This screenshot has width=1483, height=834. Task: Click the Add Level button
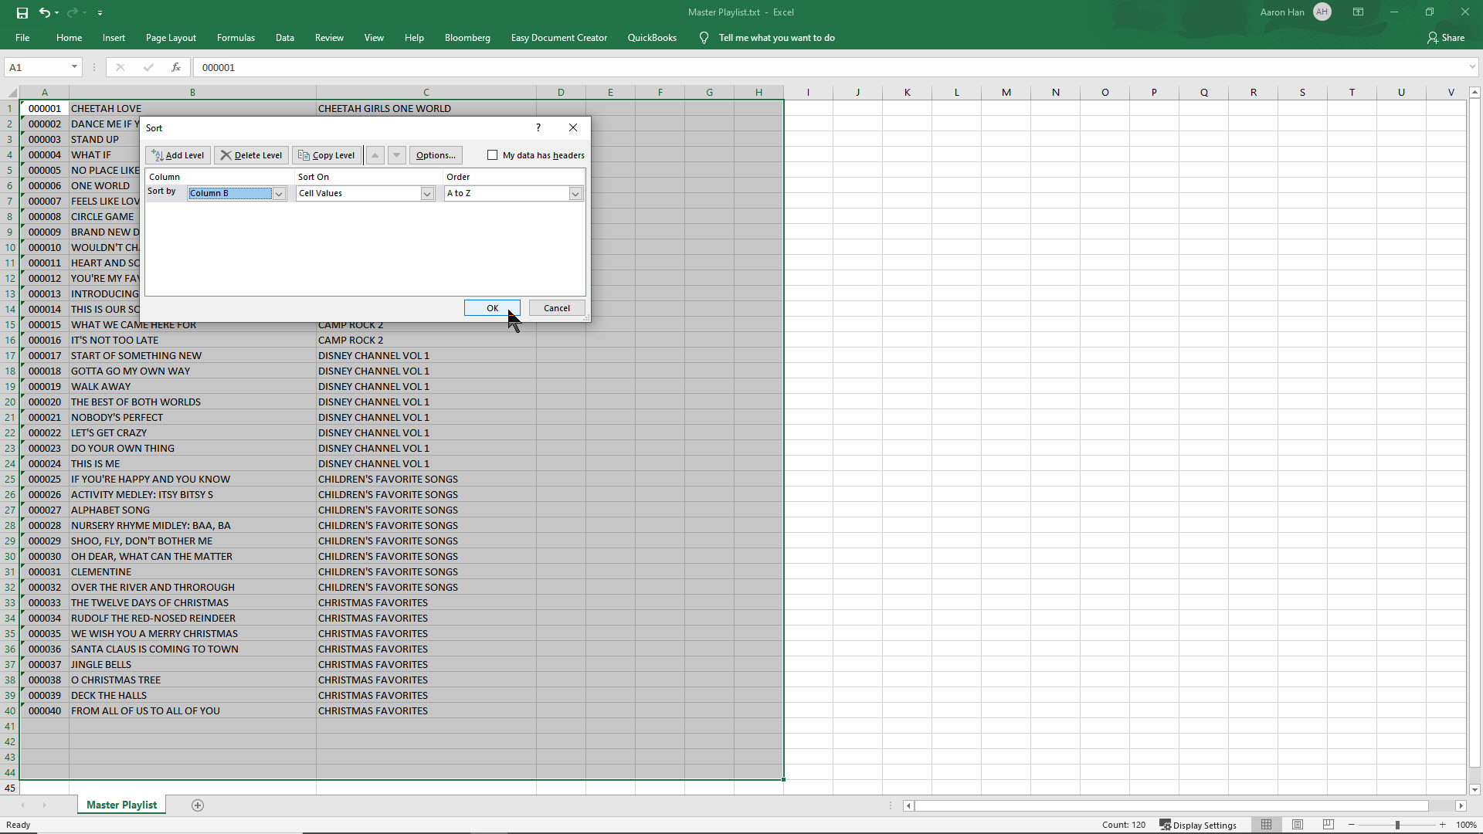click(x=178, y=155)
